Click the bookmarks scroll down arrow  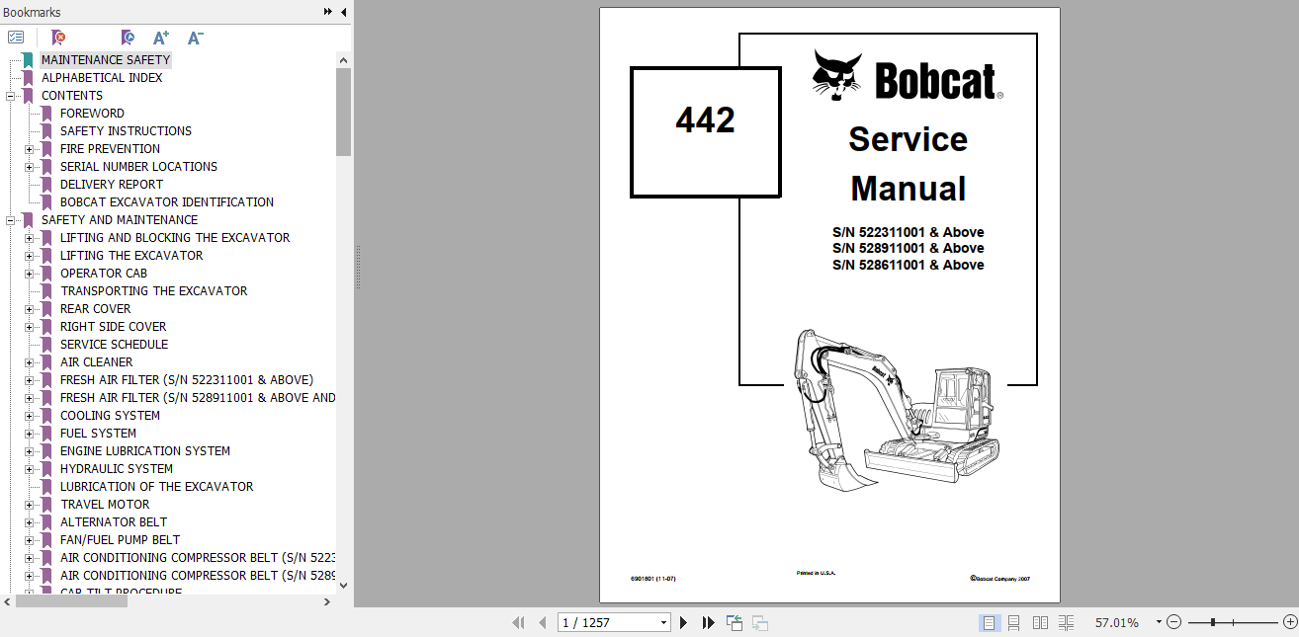pyautogui.click(x=343, y=585)
